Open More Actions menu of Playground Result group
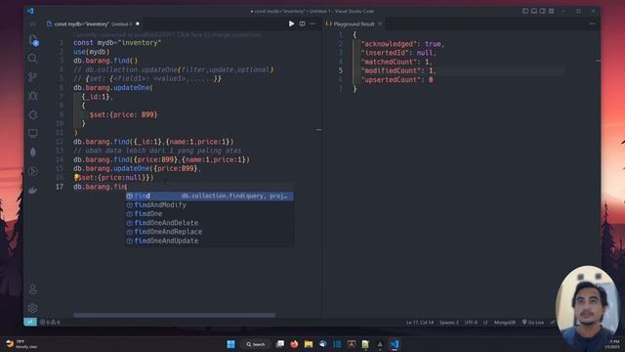625x352 pixels. [593, 23]
